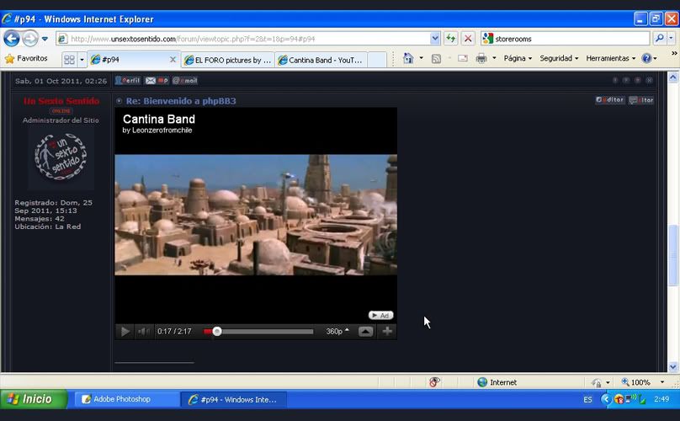
Task: Switch to the Adobe Photoshop taskbar button
Action: point(125,399)
